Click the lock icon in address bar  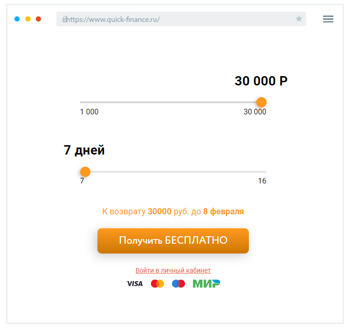65,19
